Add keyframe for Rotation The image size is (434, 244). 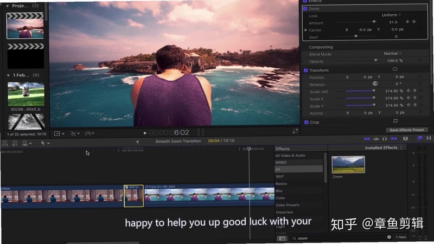coord(420,84)
